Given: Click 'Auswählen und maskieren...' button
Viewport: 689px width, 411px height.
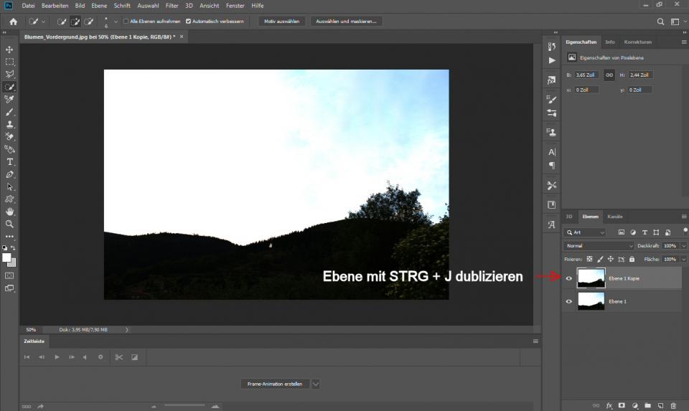Looking at the screenshot, I should tap(347, 22).
